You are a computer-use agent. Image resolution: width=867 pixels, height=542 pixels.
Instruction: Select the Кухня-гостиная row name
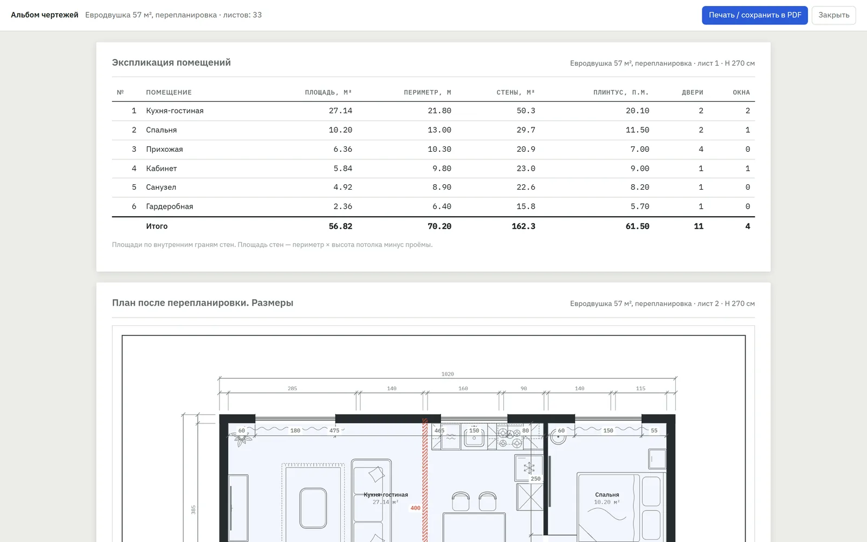tap(174, 111)
